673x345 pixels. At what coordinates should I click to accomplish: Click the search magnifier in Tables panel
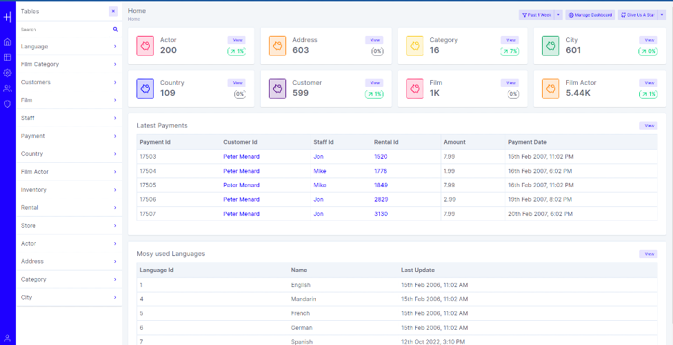115,29
